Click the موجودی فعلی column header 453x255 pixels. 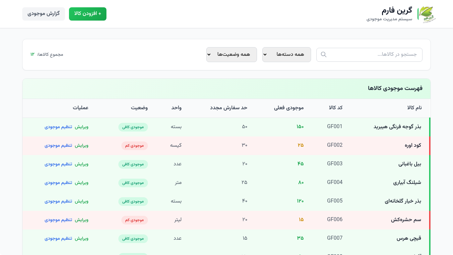(x=289, y=108)
